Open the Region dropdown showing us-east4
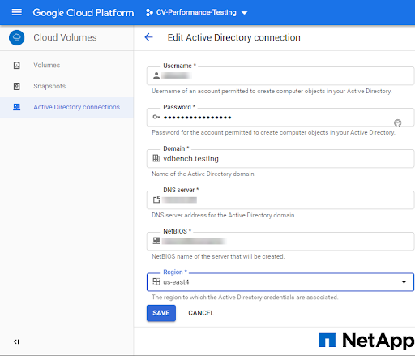 pos(280,282)
